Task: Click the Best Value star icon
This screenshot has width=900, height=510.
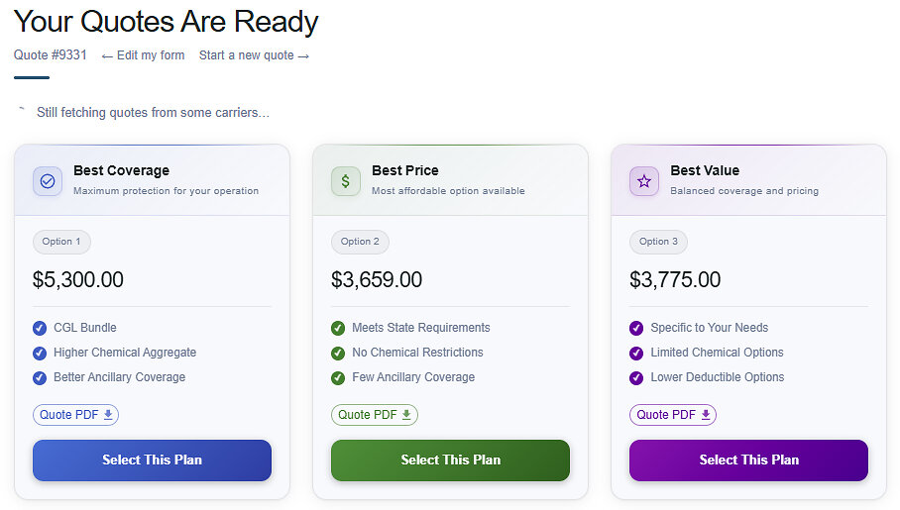Action: (644, 181)
